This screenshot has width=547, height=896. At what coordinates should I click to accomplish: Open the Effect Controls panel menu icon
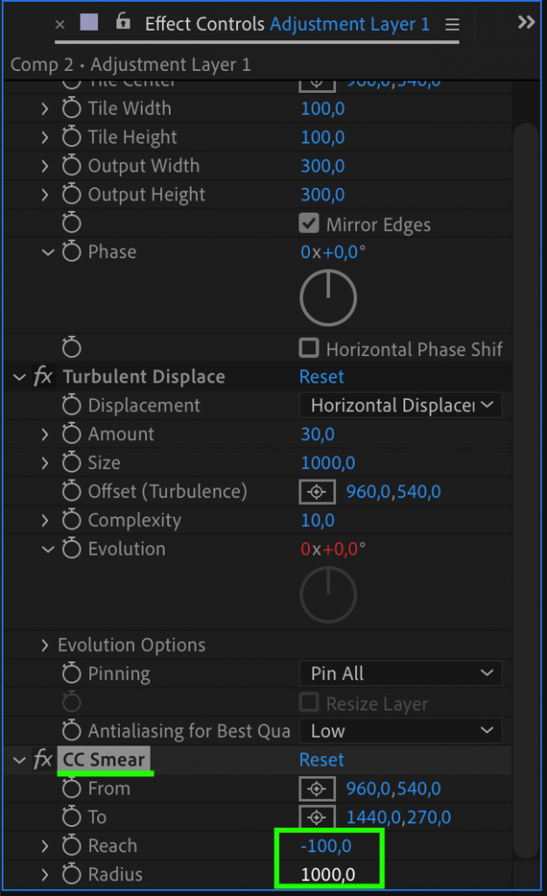click(x=452, y=24)
